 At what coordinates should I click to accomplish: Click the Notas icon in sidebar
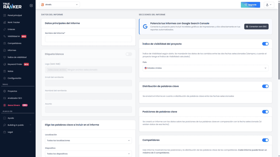[5, 71]
